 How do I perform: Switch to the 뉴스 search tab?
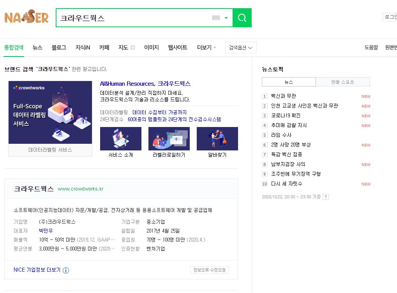(x=37, y=48)
